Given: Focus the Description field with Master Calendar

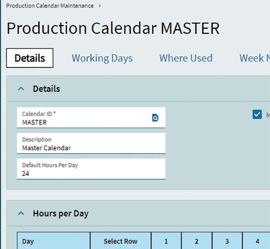Looking at the screenshot, I should (91, 148).
